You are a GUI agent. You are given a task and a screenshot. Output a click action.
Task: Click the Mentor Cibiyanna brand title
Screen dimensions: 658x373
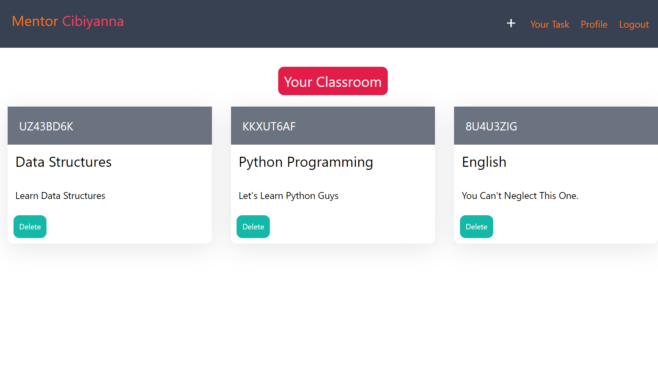tap(68, 21)
